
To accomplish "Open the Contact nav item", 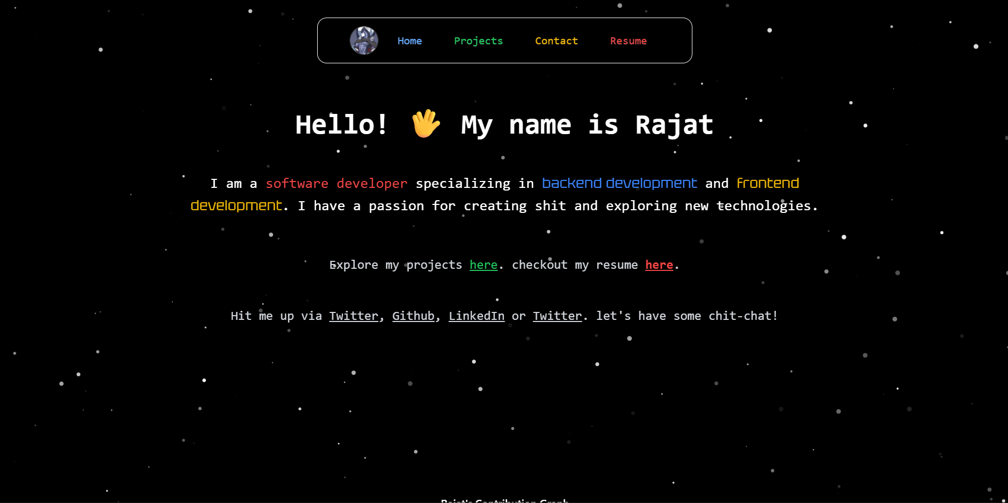I will (556, 41).
